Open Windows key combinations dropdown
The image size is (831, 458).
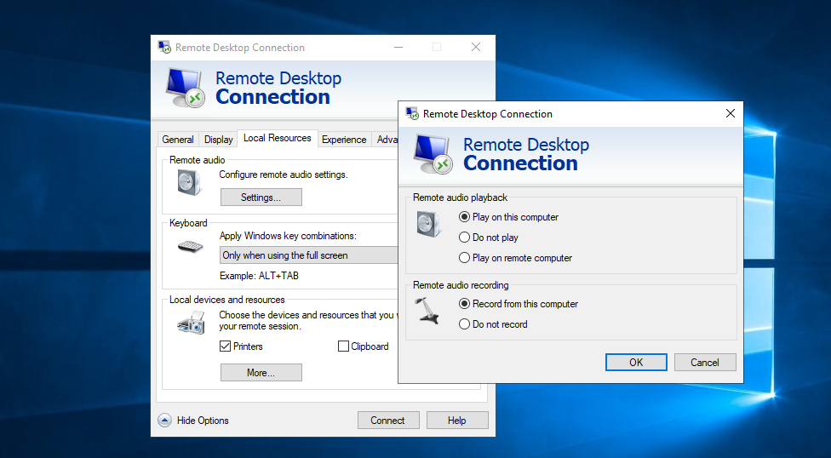[x=309, y=255]
